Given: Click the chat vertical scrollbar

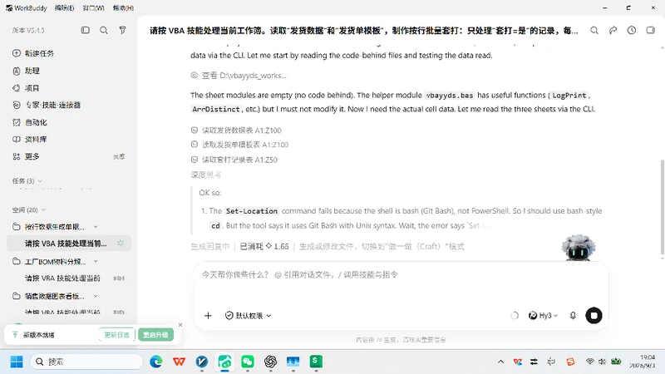Looking at the screenshot, I should (x=662, y=208).
